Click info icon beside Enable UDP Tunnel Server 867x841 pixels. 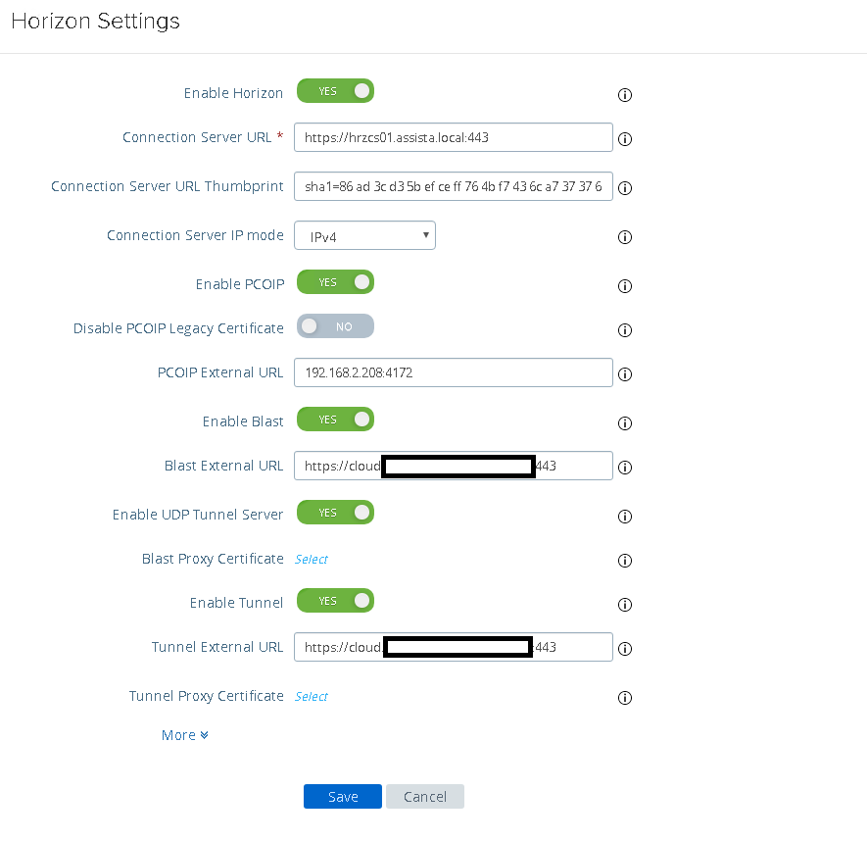624,517
